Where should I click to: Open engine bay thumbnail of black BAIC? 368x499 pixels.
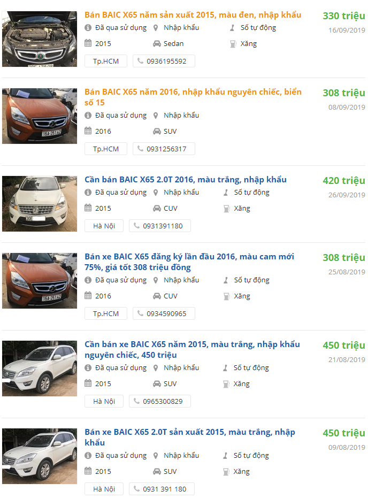[40, 39]
